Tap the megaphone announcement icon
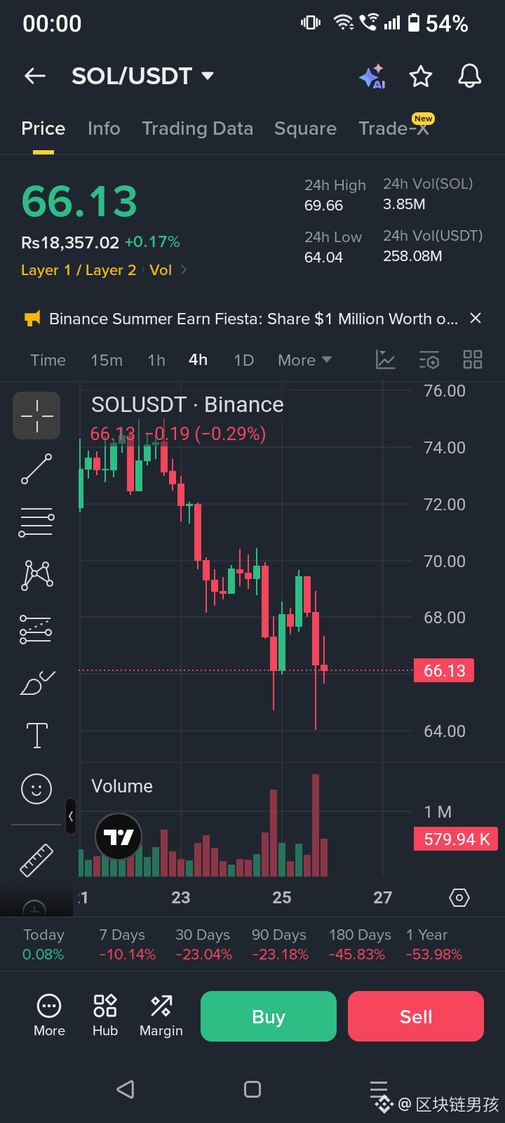Image resolution: width=505 pixels, height=1123 pixels. [32, 319]
